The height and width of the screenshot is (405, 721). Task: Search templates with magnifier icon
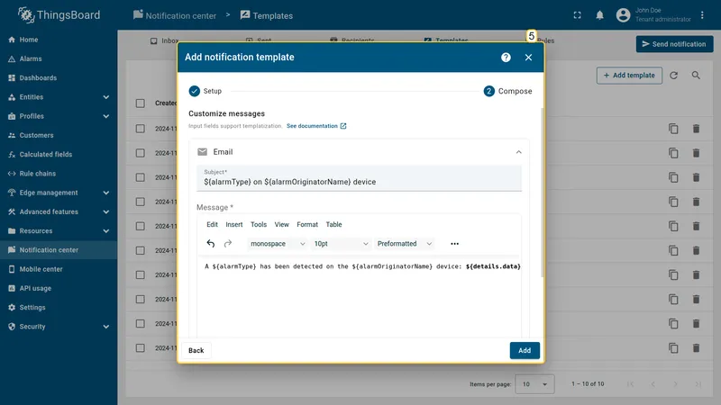click(x=696, y=76)
